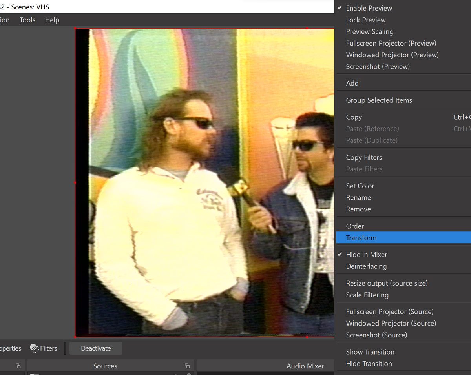Click the left-middle red transform handle
471x375 pixels.
(x=75, y=182)
